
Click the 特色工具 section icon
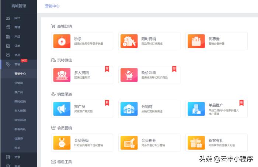[53, 162]
